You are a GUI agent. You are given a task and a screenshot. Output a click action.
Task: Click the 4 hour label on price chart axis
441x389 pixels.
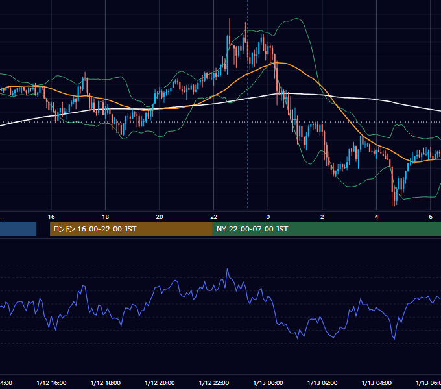376,217
